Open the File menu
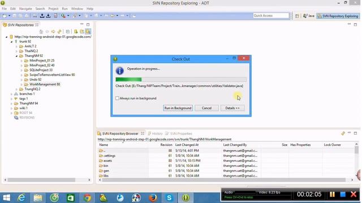Image resolution: width=362 pixels, height=203 pixels. 4,9
